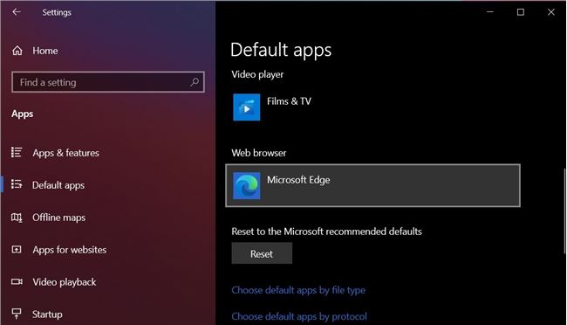The image size is (567, 325).
Task: Select the Offline maps icon
Action: pos(17,218)
